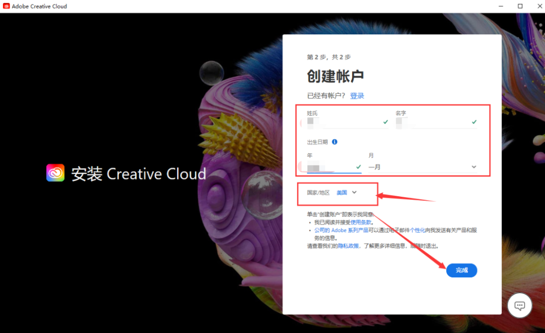
Task: Click the Creative Cloud logo icon
Action: click(x=56, y=173)
